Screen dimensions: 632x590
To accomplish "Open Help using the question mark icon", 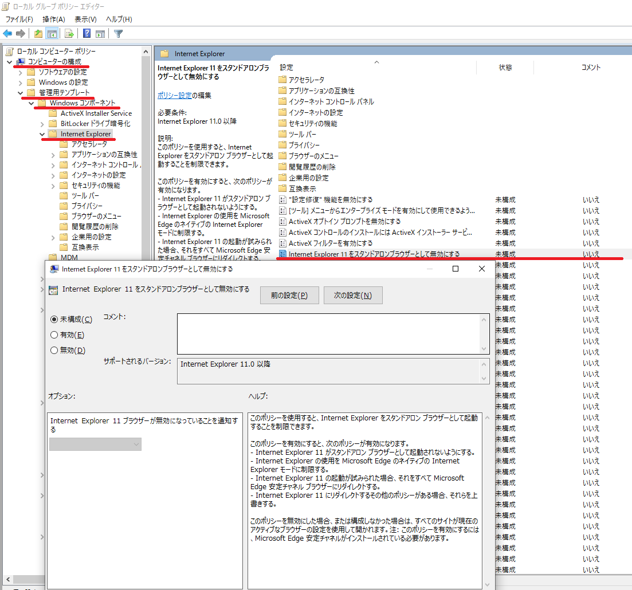I will [x=86, y=33].
